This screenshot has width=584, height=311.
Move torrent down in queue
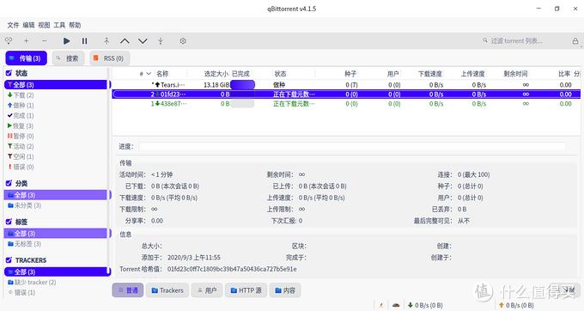pyautogui.click(x=143, y=41)
